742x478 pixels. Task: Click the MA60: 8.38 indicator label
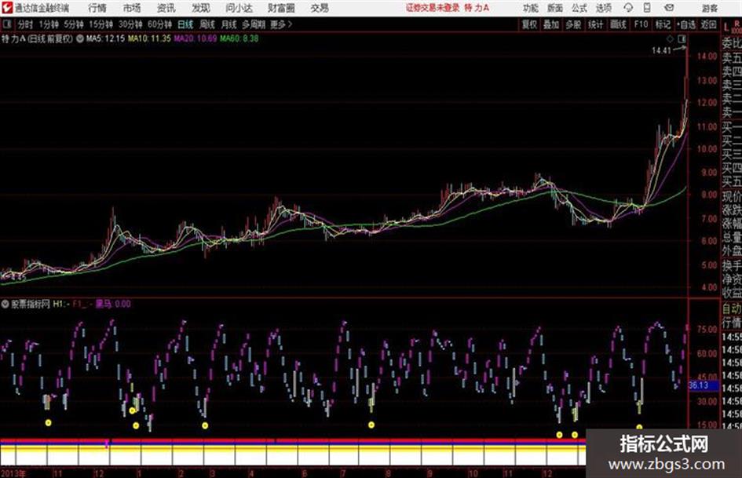click(x=239, y=38)
